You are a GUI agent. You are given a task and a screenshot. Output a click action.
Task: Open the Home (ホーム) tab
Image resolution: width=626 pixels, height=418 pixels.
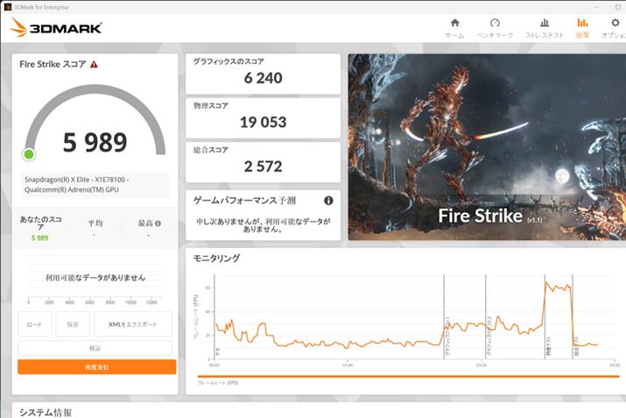pyautogui.click(x=454, y=28)
